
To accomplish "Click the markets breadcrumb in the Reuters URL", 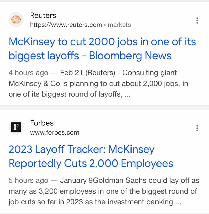I will coord(119,25).
